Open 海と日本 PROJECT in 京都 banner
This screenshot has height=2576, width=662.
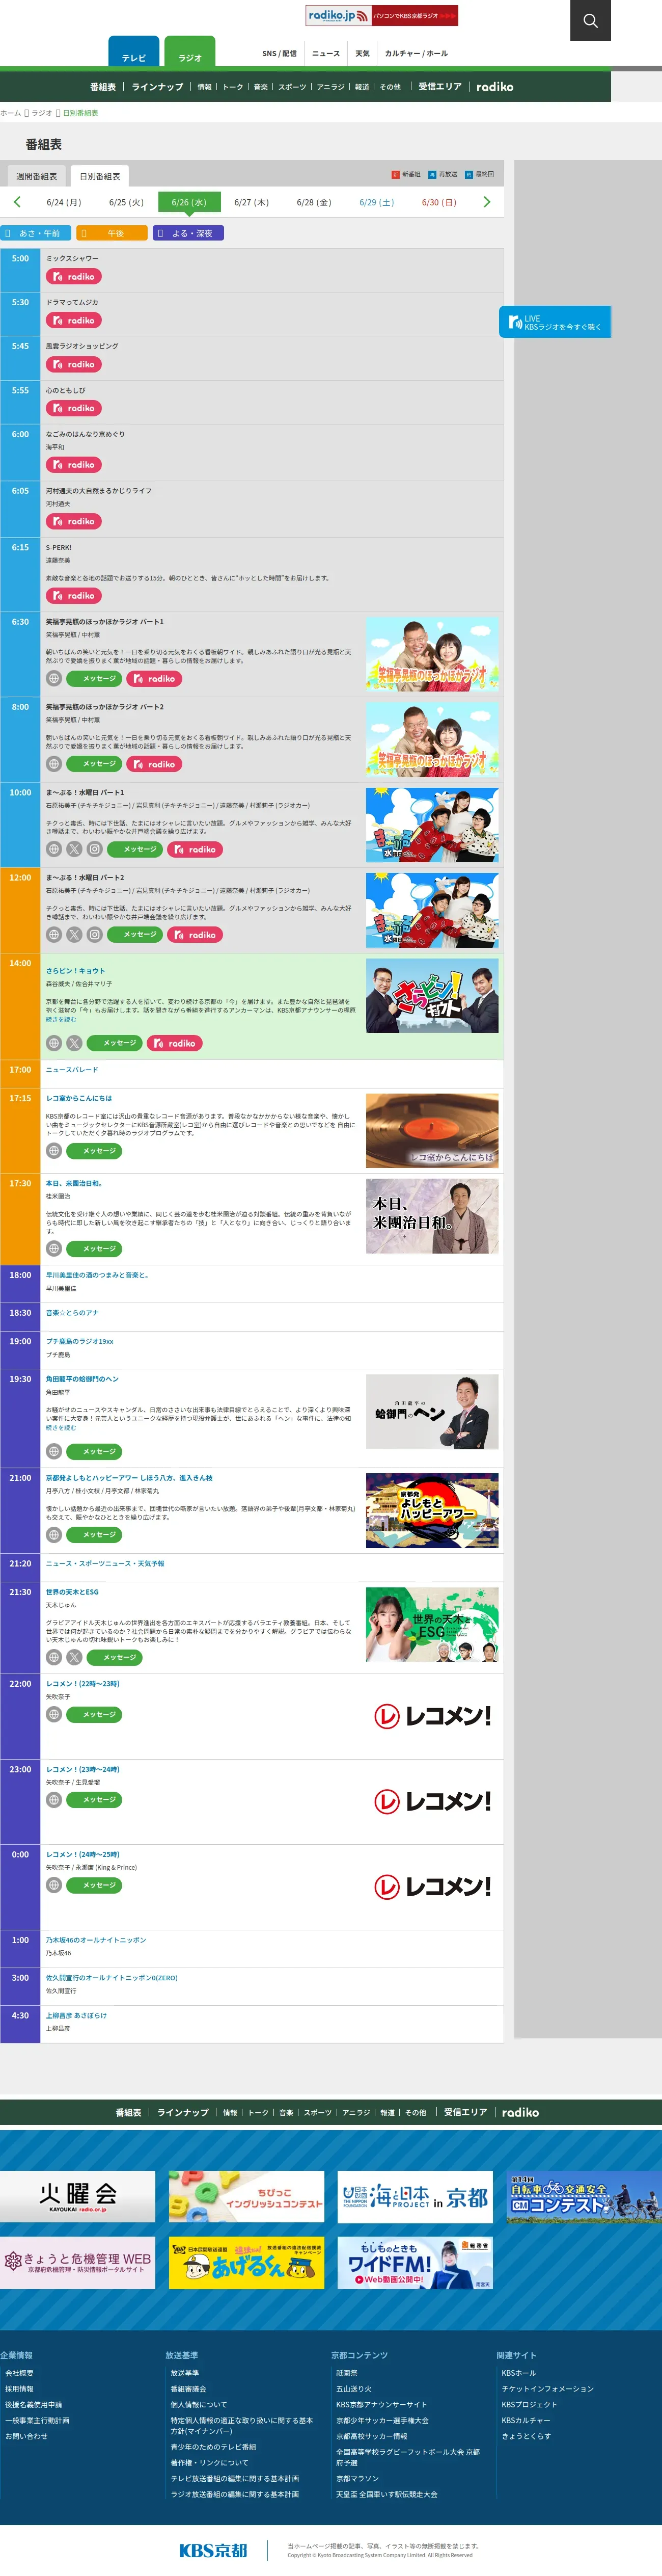(x=415, y=2197)
